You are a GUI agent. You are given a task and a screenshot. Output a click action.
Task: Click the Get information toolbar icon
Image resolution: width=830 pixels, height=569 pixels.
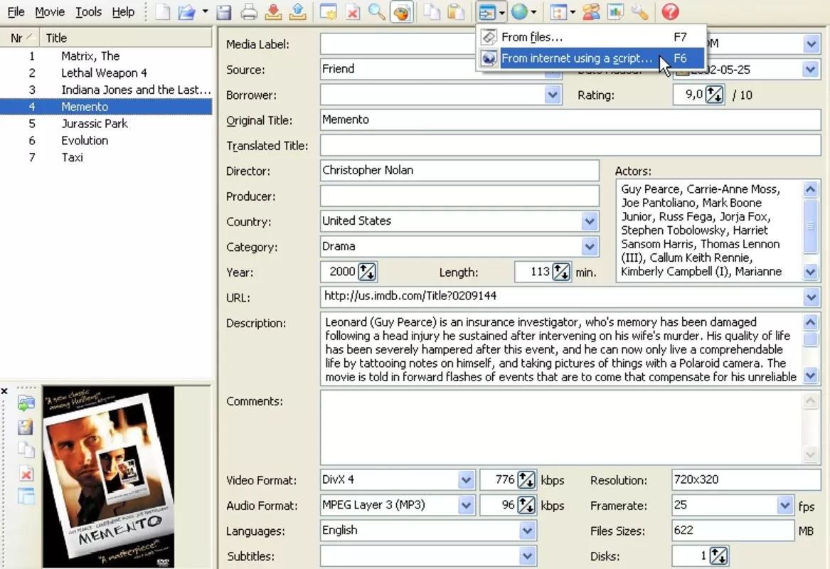[487, 11]
